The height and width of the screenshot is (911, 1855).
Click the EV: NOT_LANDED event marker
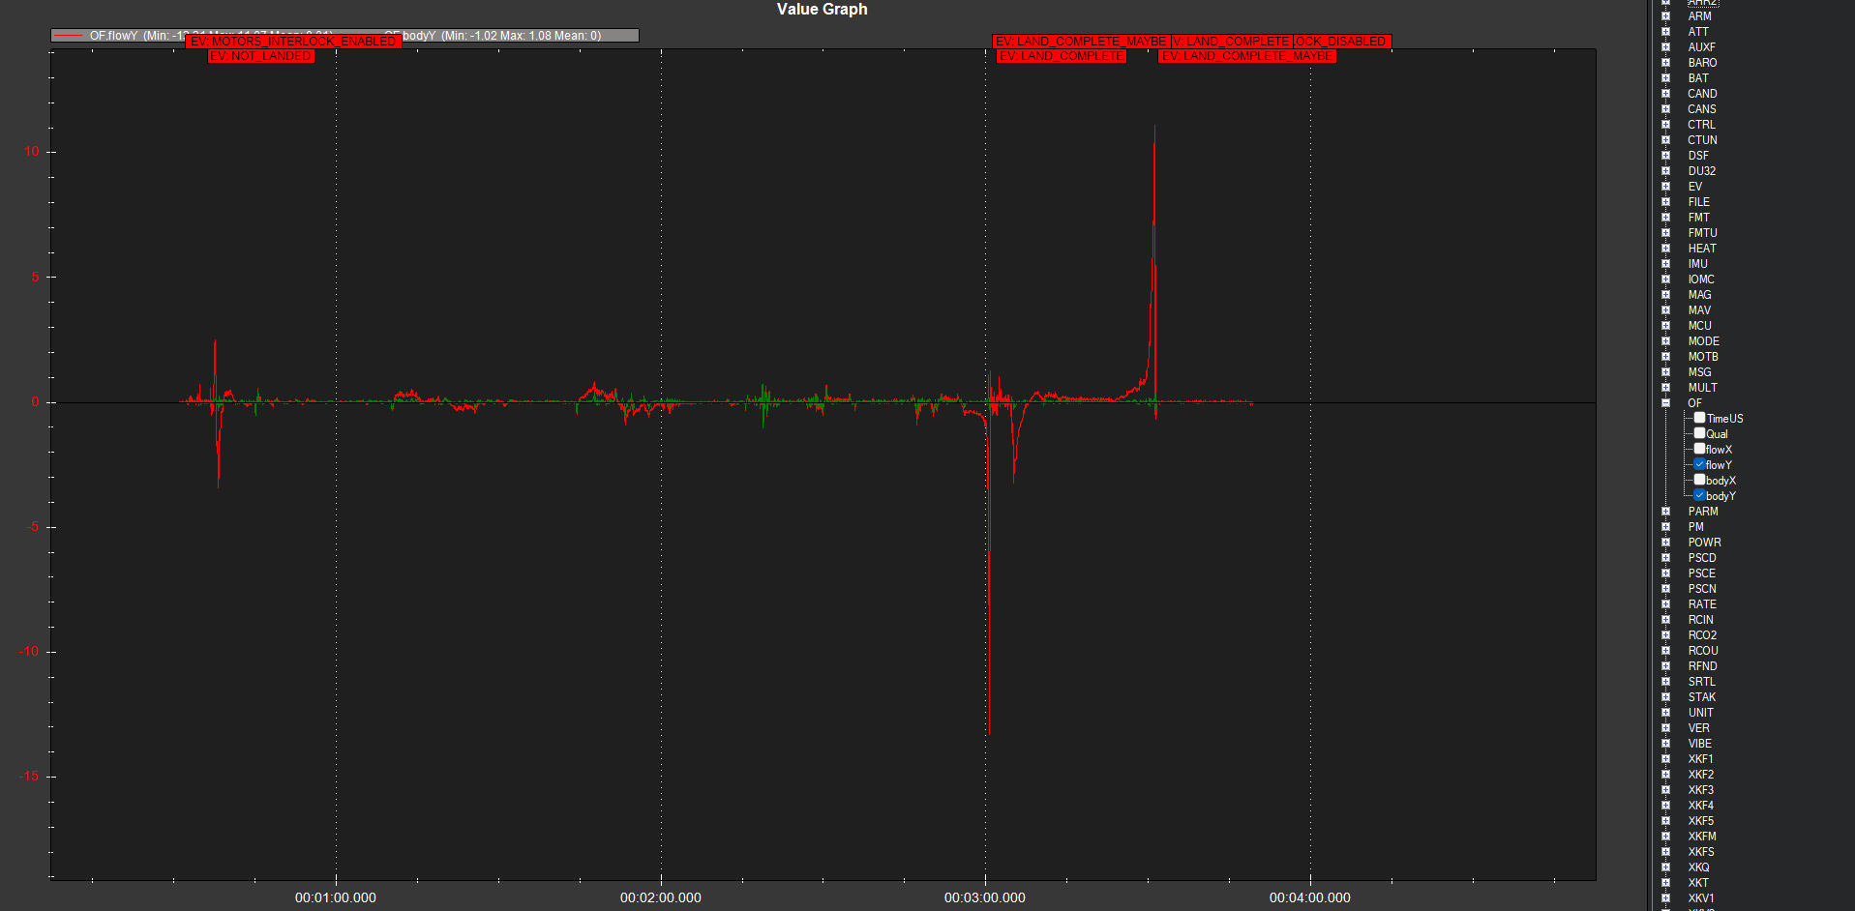click(261, 56)
